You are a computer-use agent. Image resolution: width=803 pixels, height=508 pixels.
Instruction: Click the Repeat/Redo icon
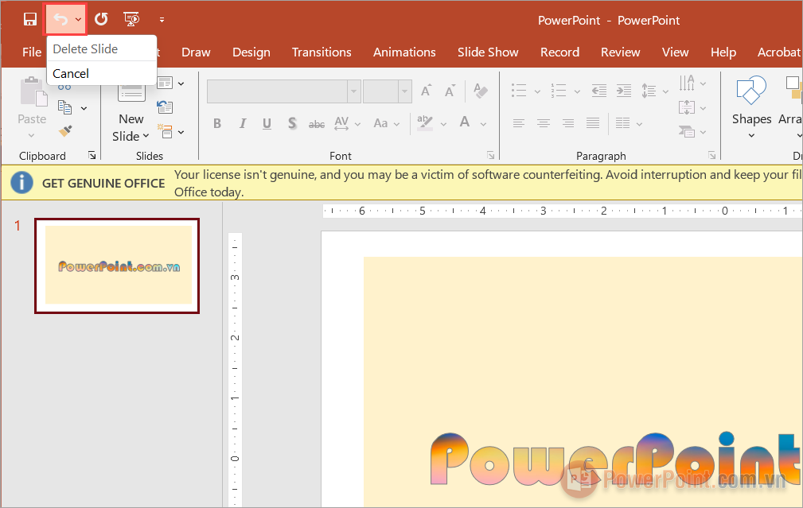[x=101, y=19]
